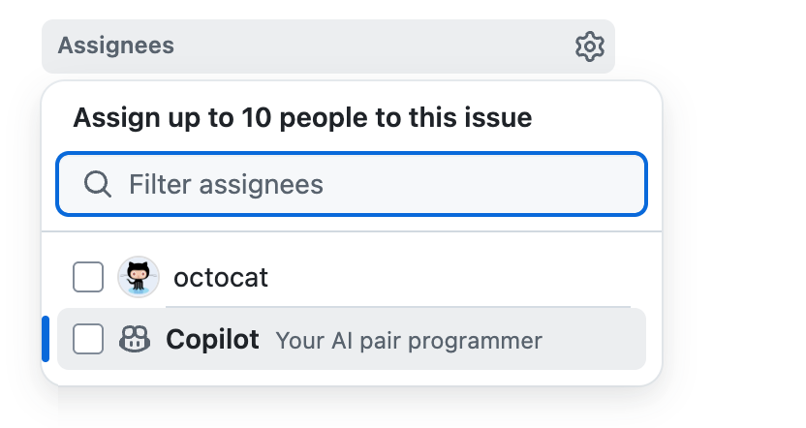The image size is (806, 428).
Task: Click the blue highlight bar left of Copilot
Action: tap(46, 339)
